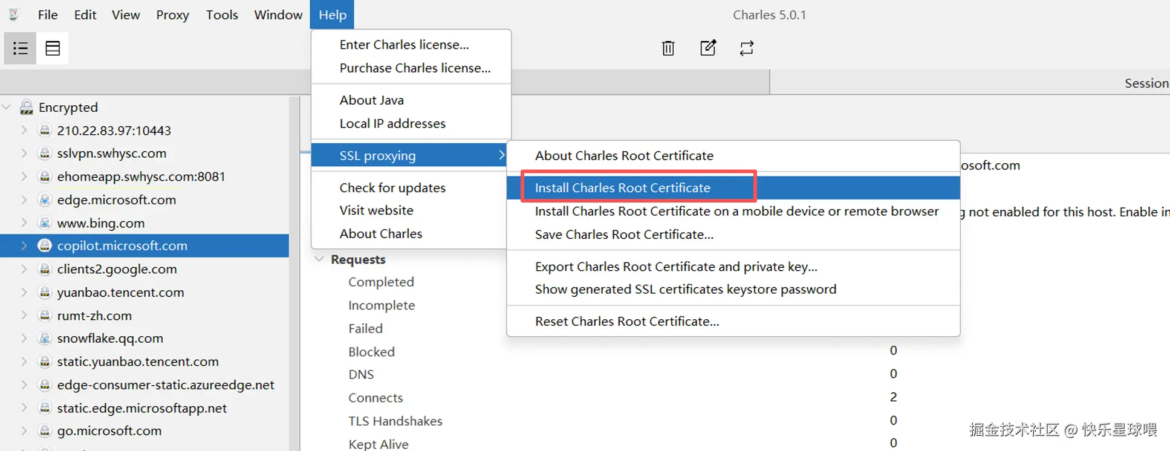This screenshot has width=1170, height=451.
Task: Switch to sequence list view icon
Action: click(x=53, y=48)
